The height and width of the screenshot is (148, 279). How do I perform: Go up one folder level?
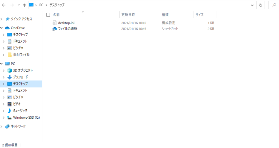click(x=24, y=5)
